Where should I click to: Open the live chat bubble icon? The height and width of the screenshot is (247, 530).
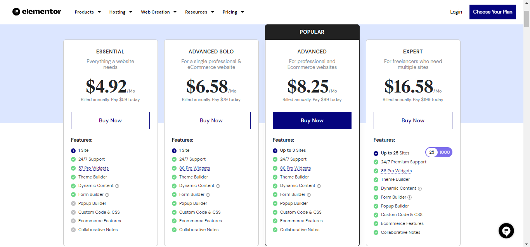point(506,231)
